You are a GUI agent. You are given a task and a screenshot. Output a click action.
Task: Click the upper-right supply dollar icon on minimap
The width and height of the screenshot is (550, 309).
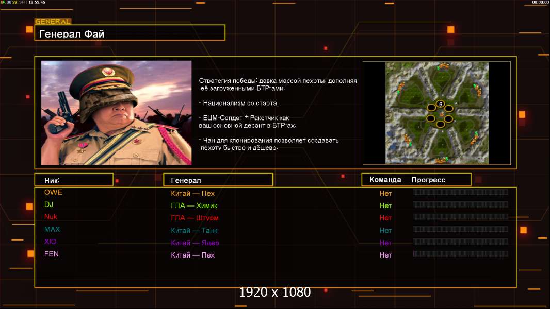[475, 86]
